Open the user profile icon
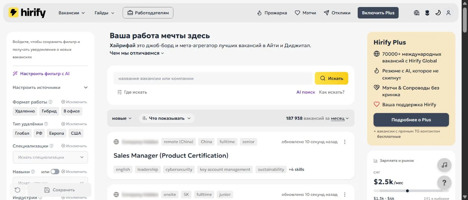Screen dimensions: 468x200 point(449,13)
